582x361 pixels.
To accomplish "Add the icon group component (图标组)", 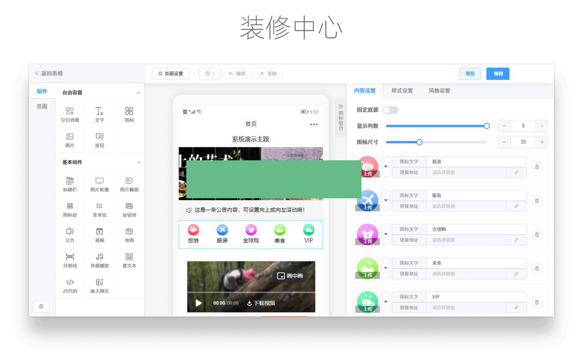I will click(x=70, y=210).
